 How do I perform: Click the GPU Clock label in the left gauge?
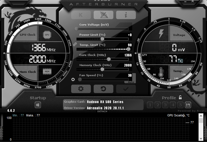[x=28, y=35]
